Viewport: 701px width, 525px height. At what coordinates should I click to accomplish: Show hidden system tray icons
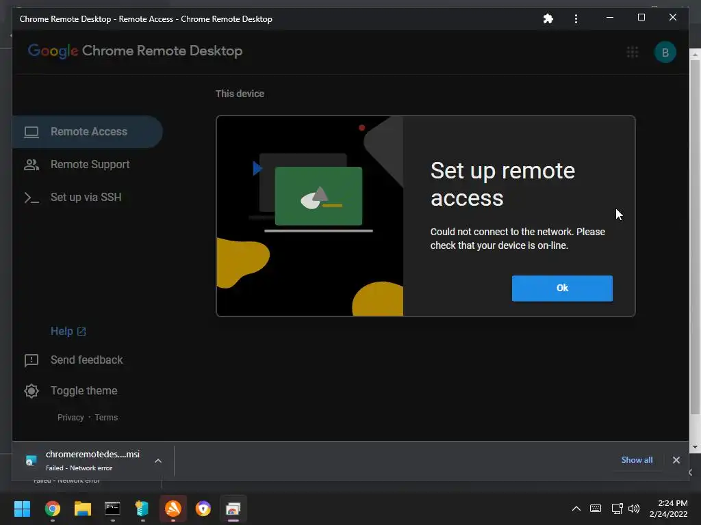(576, 509)
